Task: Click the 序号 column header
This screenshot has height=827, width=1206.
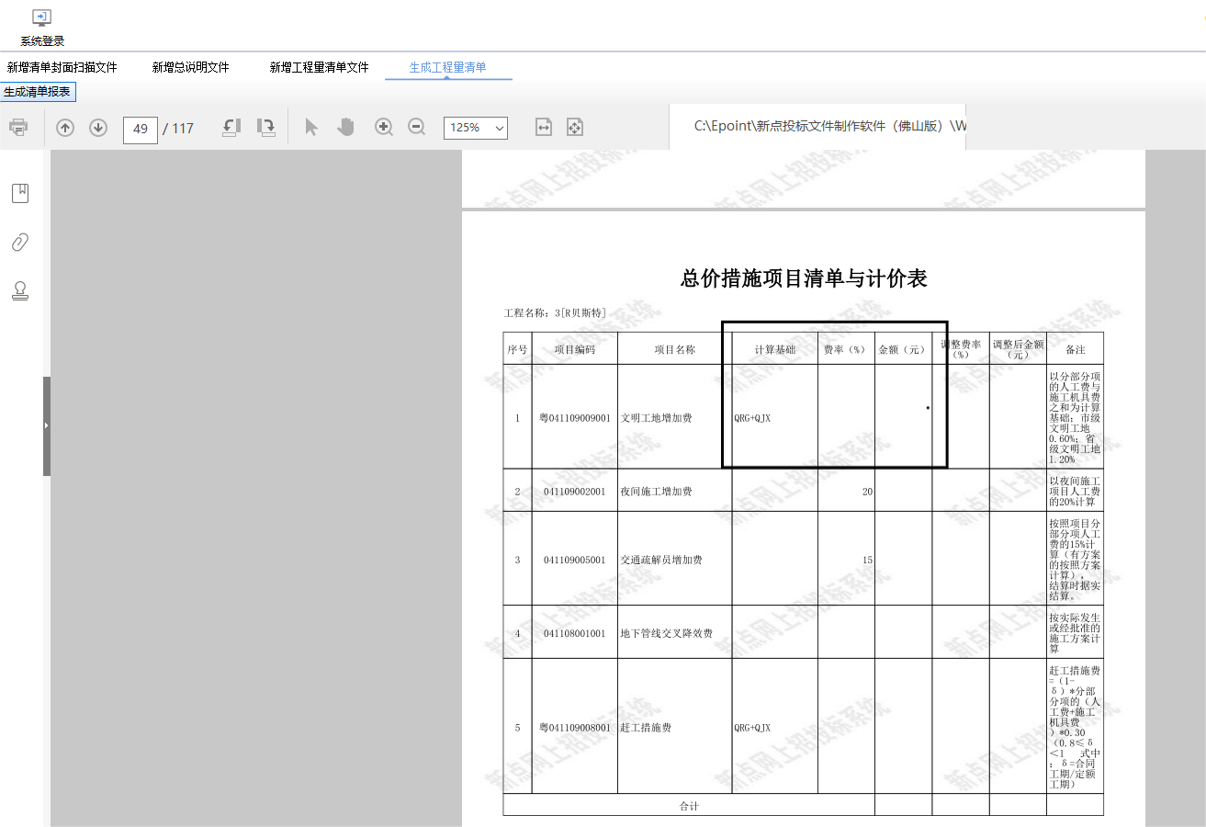Action: [x=517, y=349]
